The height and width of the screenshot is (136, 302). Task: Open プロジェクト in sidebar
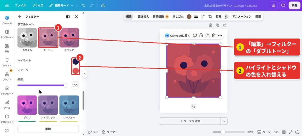(x=7, y=119)
